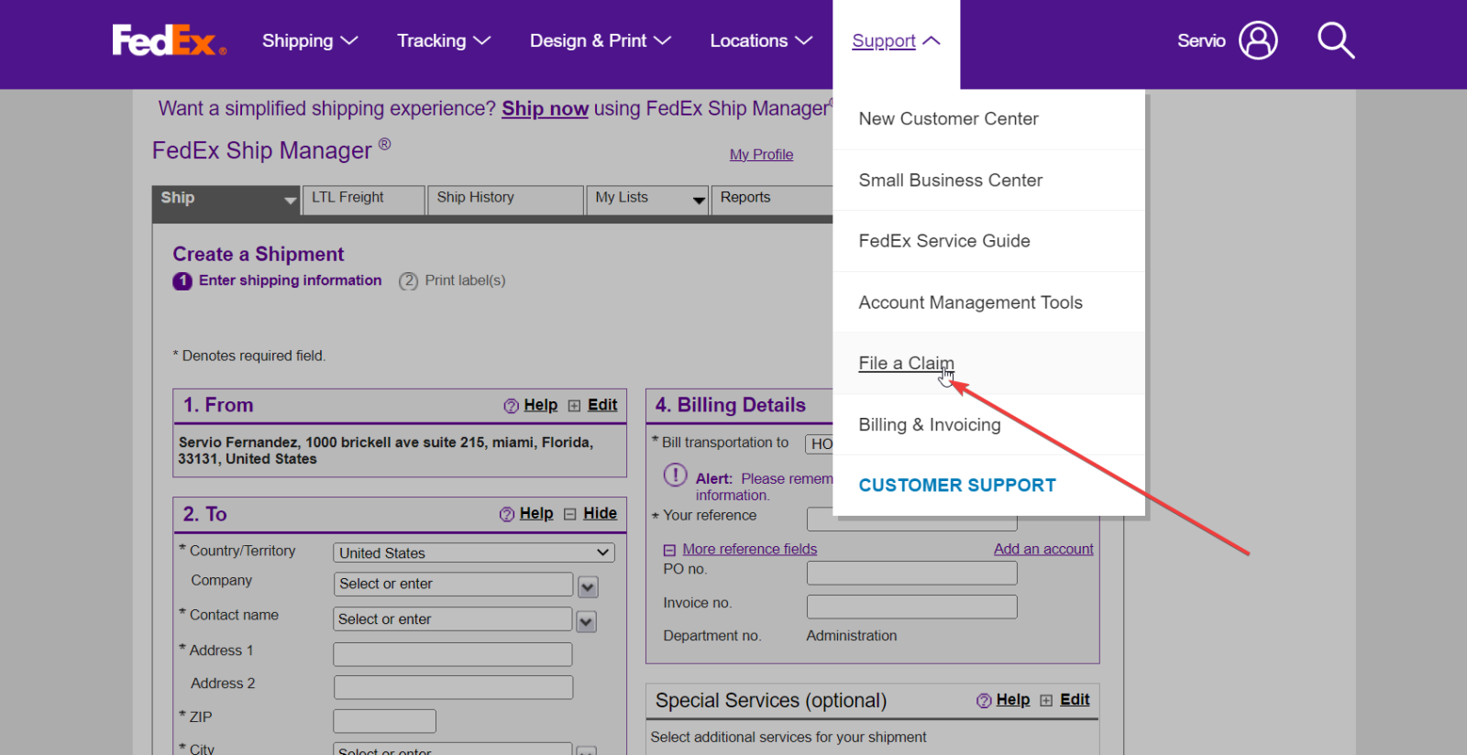Focus the Address 2 field
The width and height of the screenshot is (1467, 755).
pos(453,687)
